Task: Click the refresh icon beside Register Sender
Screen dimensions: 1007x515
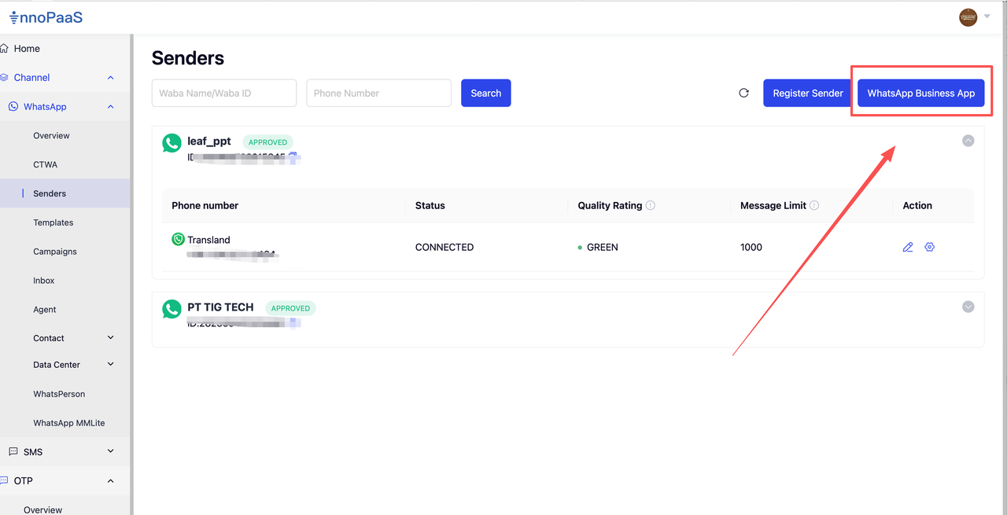Action: click(743, 93)
